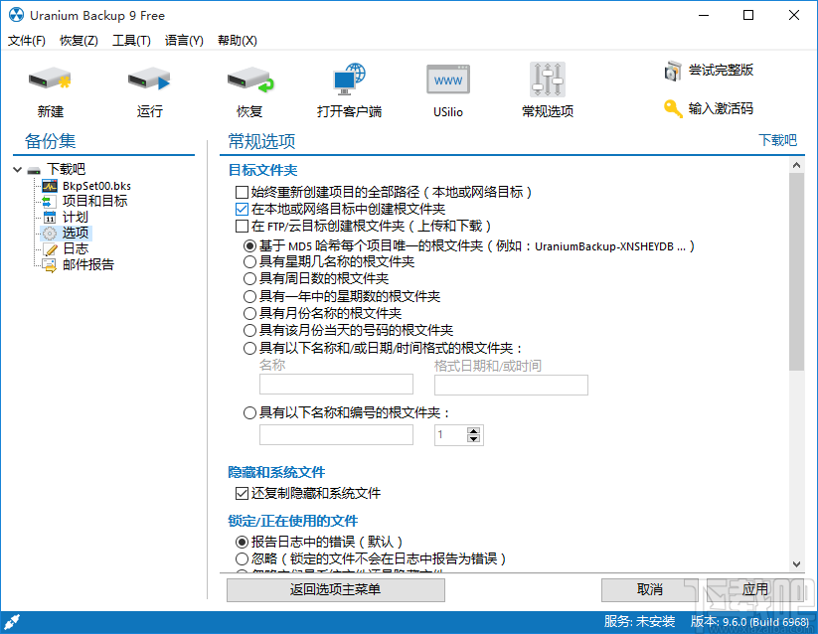The height and width of the screenshot is (634, 818).
Task: Uncheck 在本地或网络目标中创建根文件夹
Action: point(242,208)
